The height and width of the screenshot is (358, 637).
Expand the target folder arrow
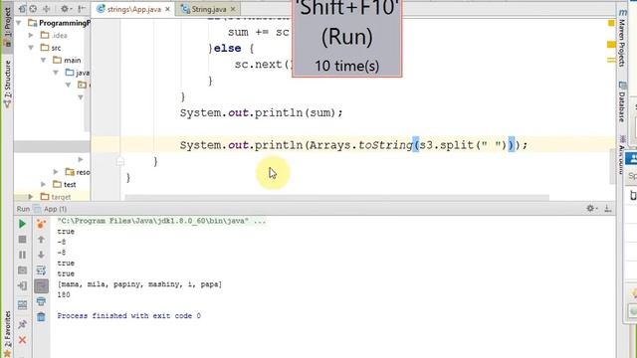point(31,197)
